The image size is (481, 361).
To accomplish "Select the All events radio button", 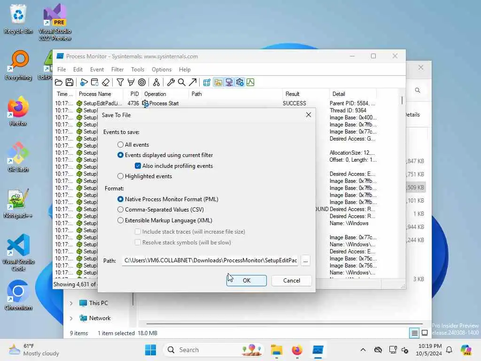I will (x=121, y=145).
